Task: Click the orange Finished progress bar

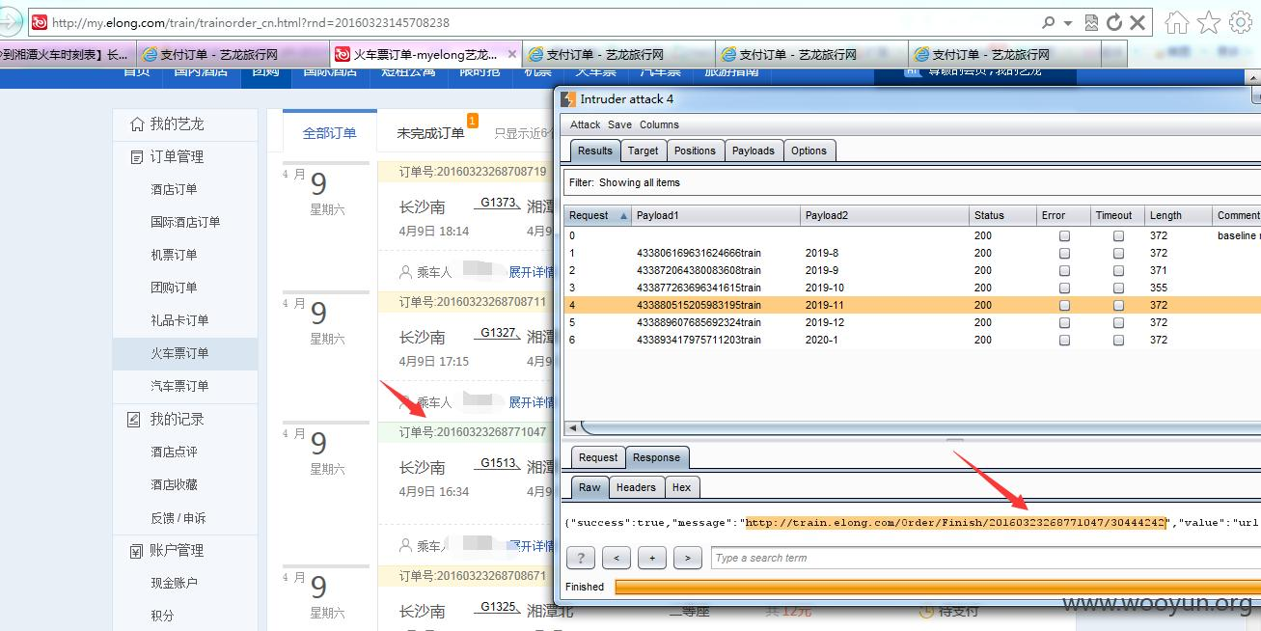Action: [937, 587]
